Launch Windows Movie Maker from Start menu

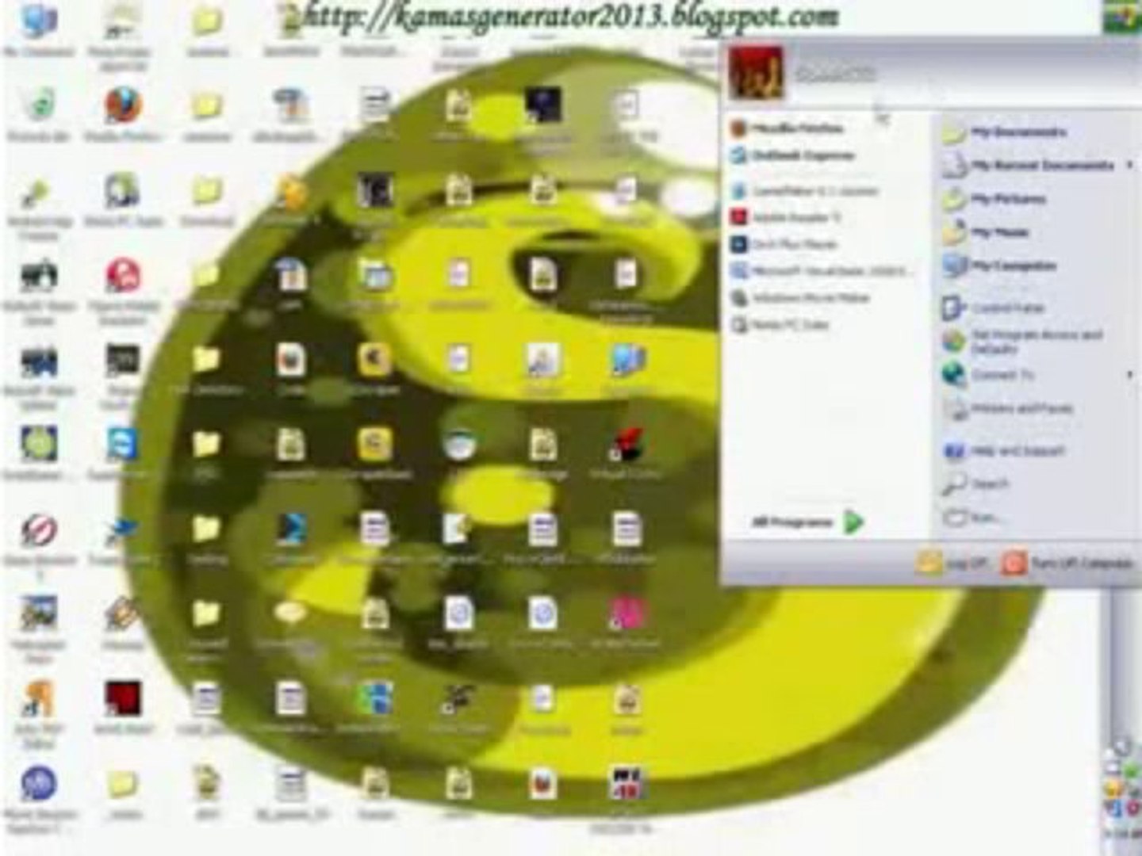pyautogui.click(x=799, y=298)
